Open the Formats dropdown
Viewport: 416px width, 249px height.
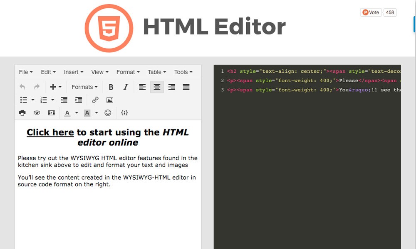(x=84, y=87)
